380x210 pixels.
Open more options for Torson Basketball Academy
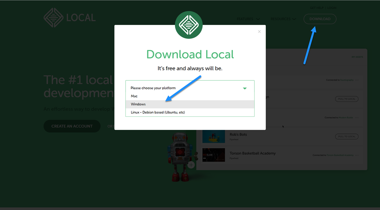(x=357, y=155)
